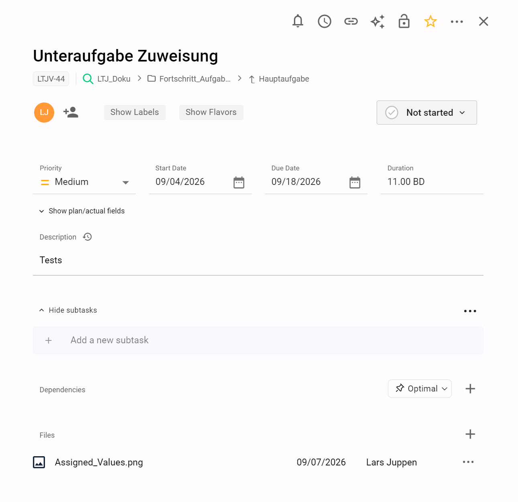Collapse the Hide subtasks section
The height and width of the screenshot is (502, 518).
tap(68, 310)
